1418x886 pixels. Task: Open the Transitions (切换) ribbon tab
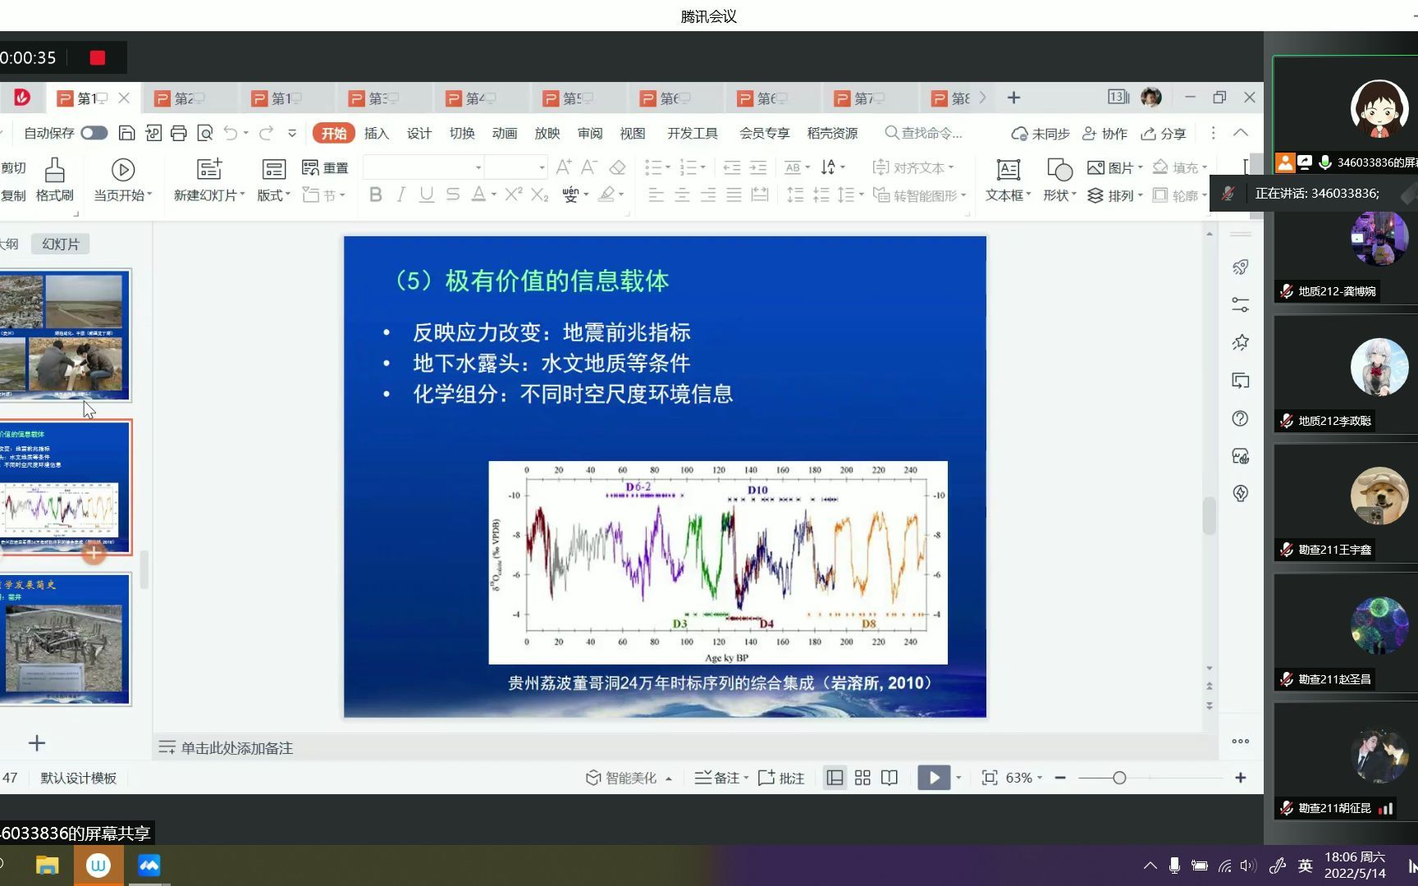pyautogui.click(x=462, y=133)
